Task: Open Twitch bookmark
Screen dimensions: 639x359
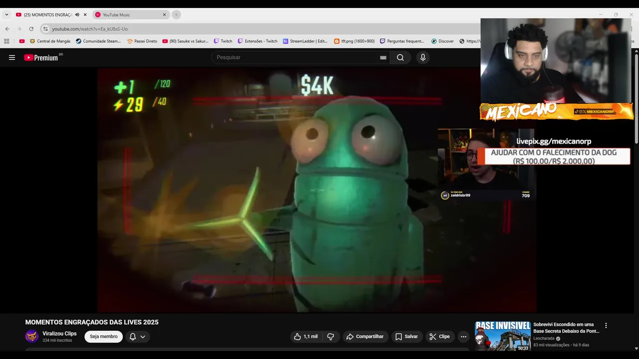Action: (x=223, y=41)
